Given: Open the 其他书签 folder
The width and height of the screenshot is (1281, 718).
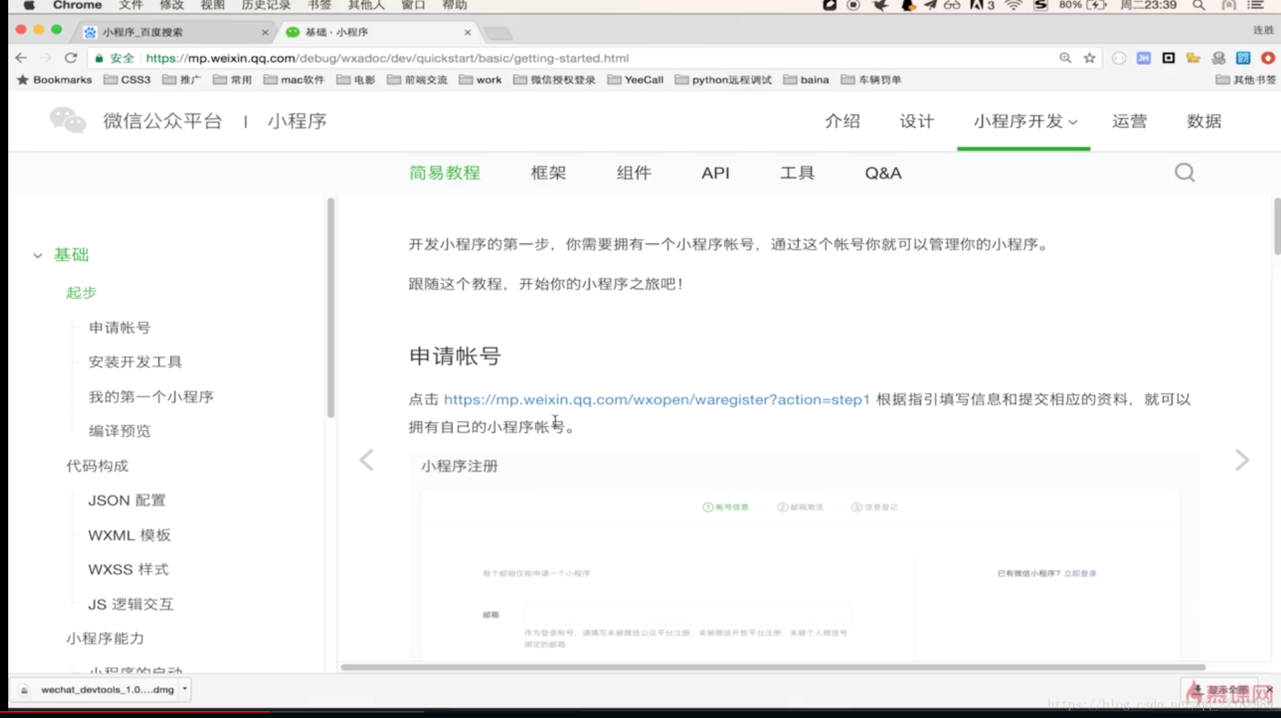Looking at the screenshot, I should (1246, 80).
